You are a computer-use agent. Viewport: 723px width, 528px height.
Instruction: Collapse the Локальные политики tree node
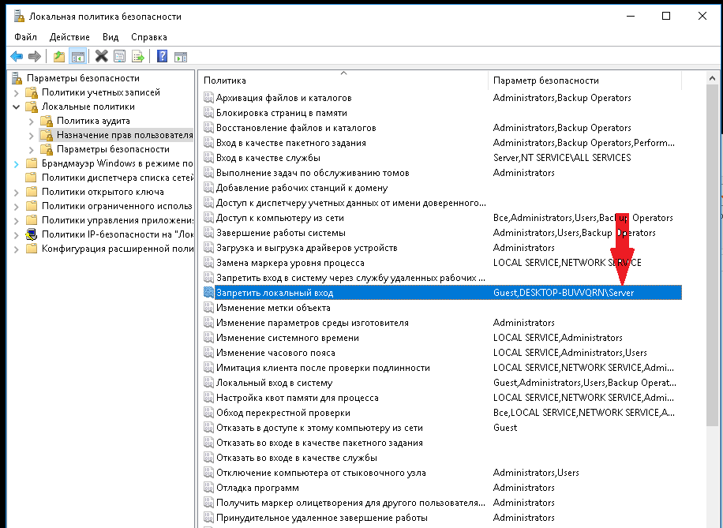pos(17,107)
